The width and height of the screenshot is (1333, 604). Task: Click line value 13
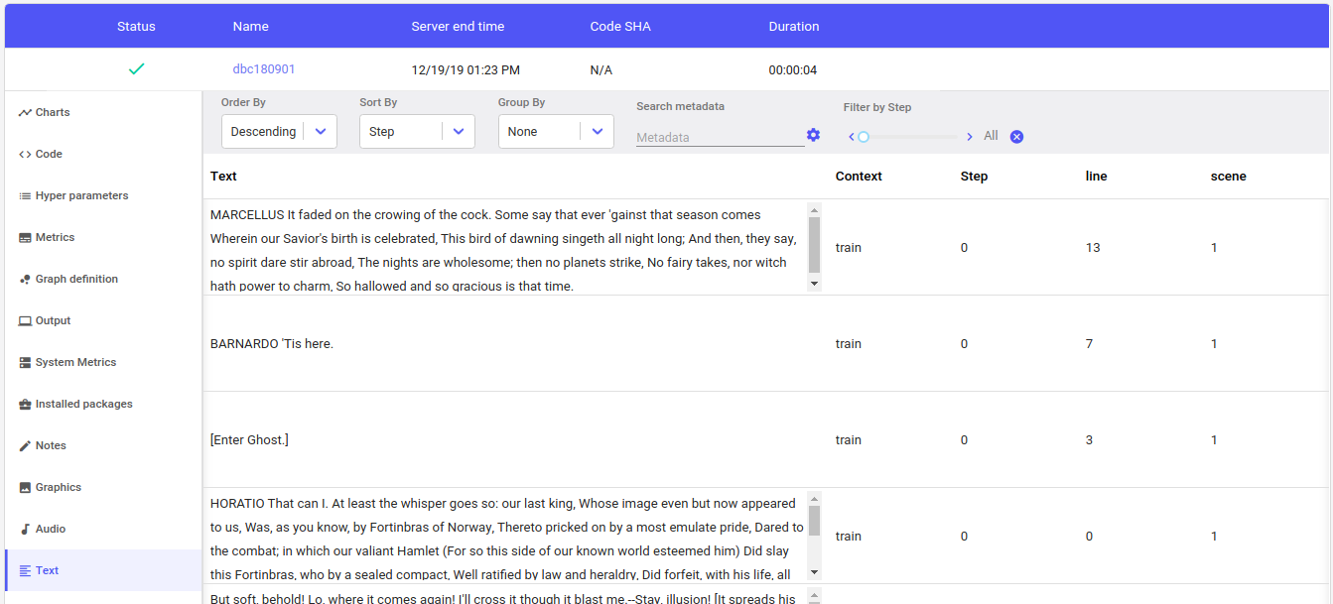(x=1093, y=248)
